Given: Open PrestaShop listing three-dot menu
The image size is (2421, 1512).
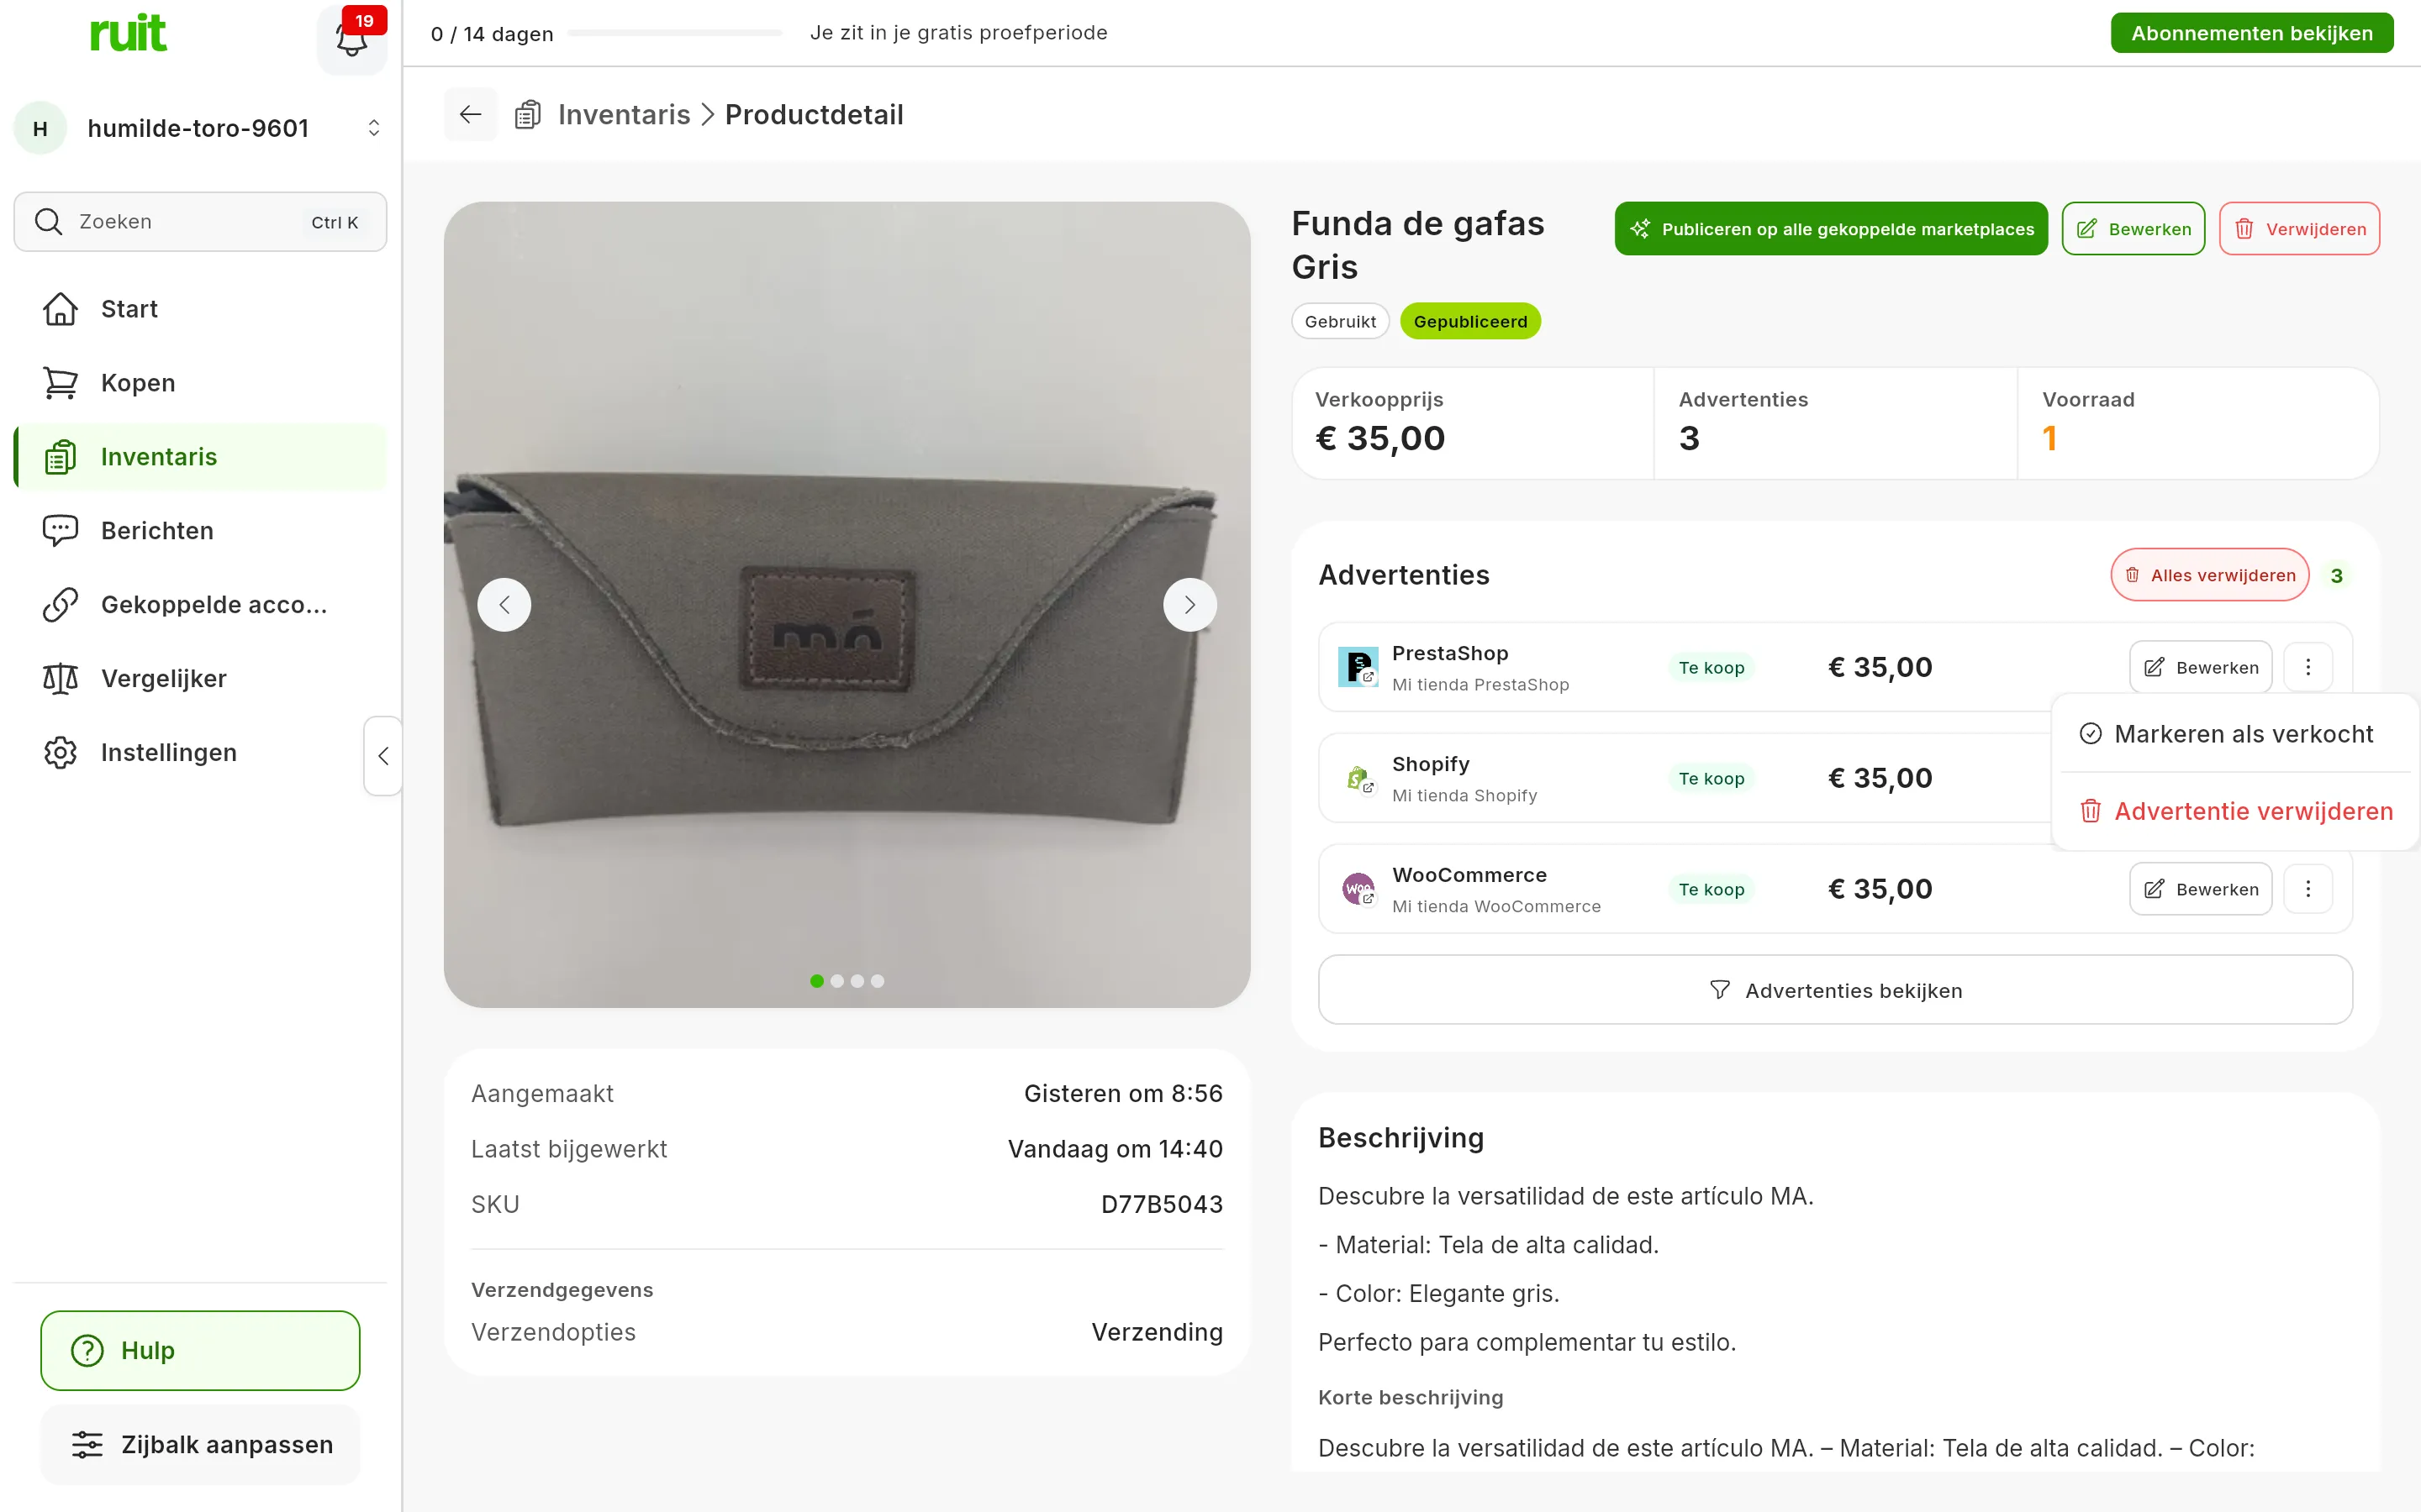Looking at the screenshot, I should click(x=2308, y=667).
